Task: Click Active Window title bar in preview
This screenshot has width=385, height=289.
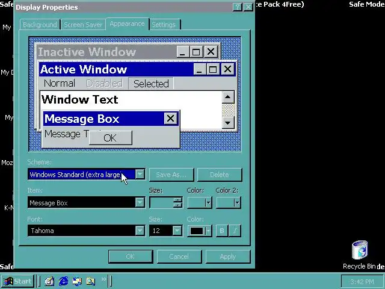Action: pyautogui.click(x=117, y=69)
